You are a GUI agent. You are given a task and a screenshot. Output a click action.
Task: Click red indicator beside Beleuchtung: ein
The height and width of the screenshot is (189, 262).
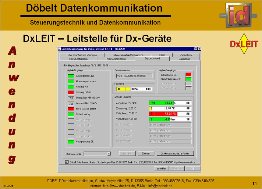pyautogui.click(x=189, y=75)
